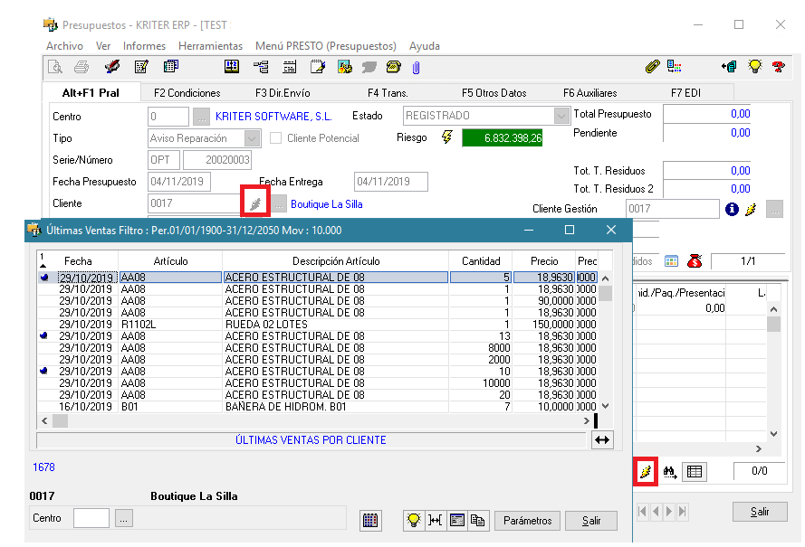Click the note with pencil toolbar icon
Screen dimensions: 805x547
[x=318, y=67]
